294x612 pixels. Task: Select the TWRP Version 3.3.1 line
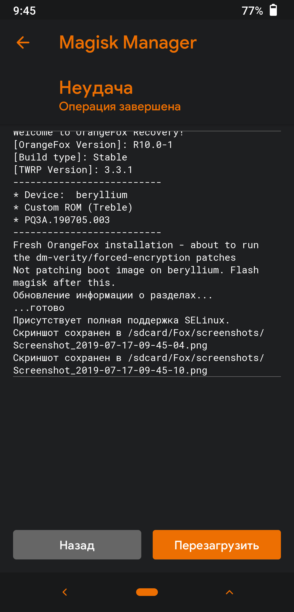point(73,170)
